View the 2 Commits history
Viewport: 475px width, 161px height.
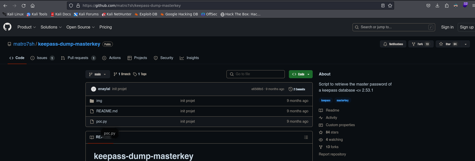click(x=297, y=89)
